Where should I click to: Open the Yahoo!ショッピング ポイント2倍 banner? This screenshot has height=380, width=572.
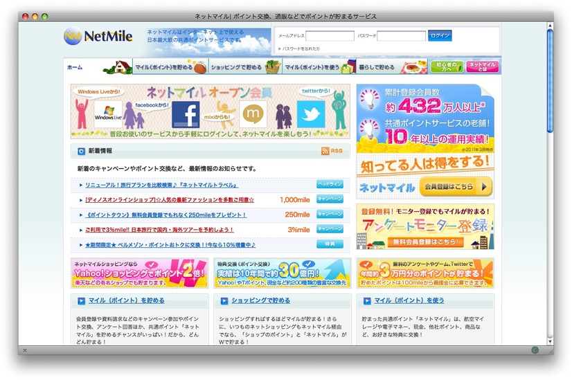point(139,273)
